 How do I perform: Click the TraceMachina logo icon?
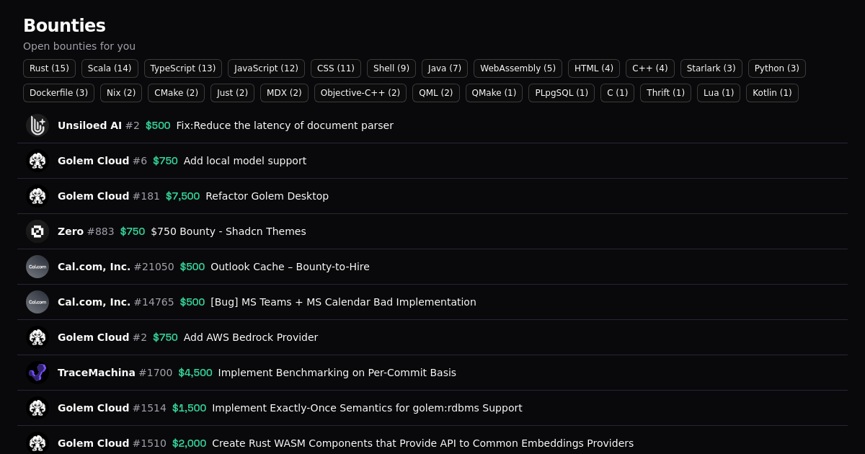[37, 373]
